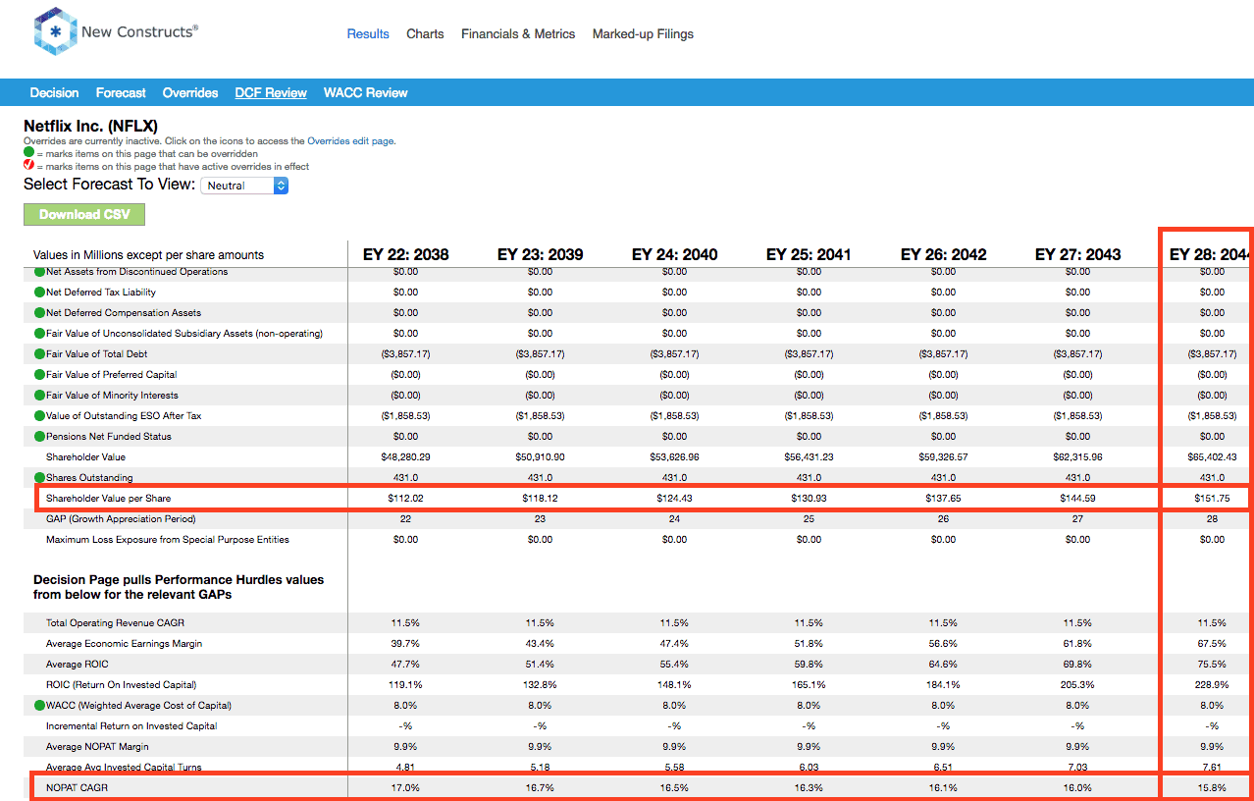Click column header EY 25: 2041
Screen dimensions: 1254x801
click(x=809, y=255)
